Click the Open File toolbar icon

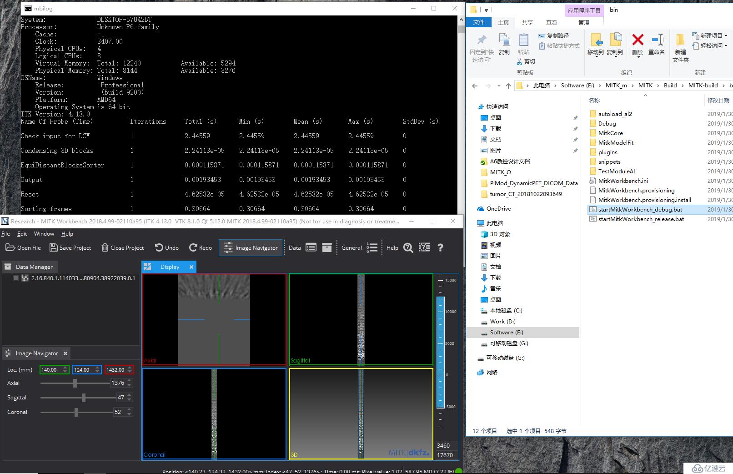point(10,247)
